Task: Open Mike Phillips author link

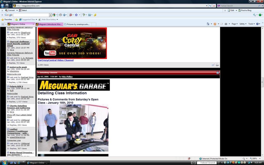Action: [x=67, y=77]
